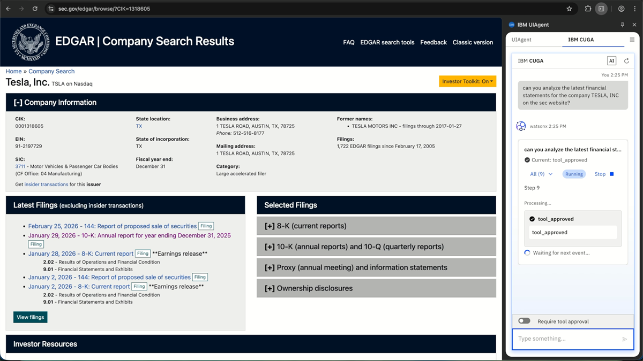
Task: Click Filing button next to February 25 report
Action: [206, 226]
